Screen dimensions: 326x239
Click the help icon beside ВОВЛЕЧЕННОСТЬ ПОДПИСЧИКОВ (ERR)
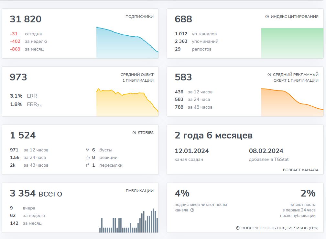click(238, 228)
